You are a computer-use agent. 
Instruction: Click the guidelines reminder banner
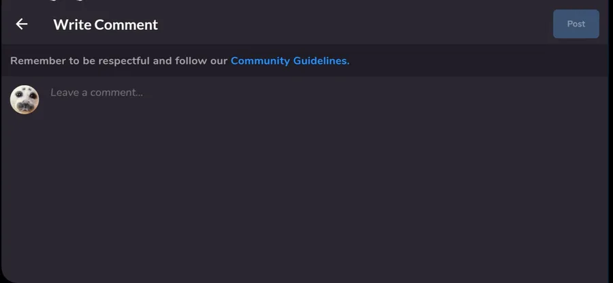306,61
